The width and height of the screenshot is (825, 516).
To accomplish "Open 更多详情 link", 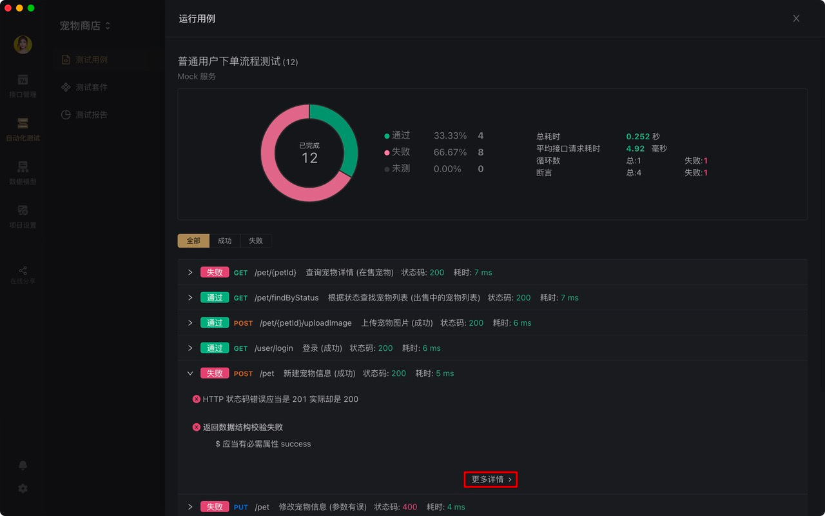I will pos(491,479).
